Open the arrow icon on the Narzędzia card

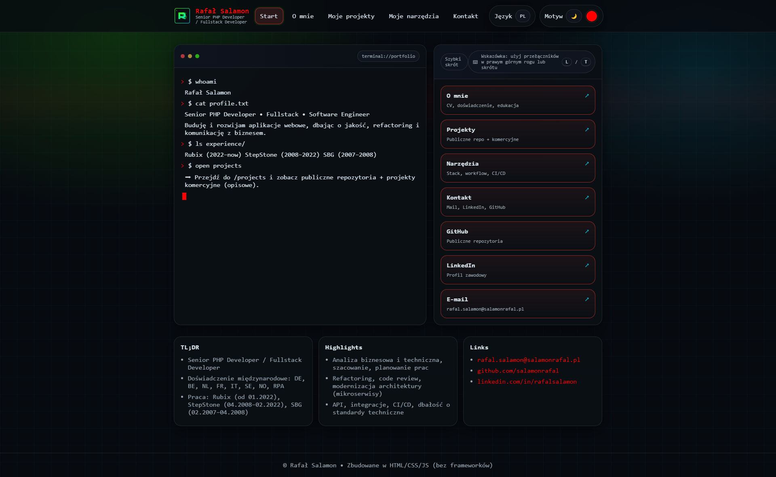(x=587, y=164)
